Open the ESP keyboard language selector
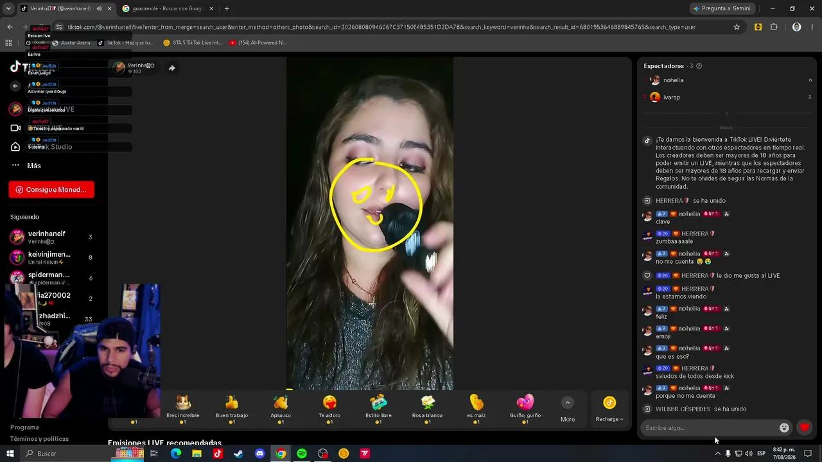 pyautogui.click(x=761, y=454)
